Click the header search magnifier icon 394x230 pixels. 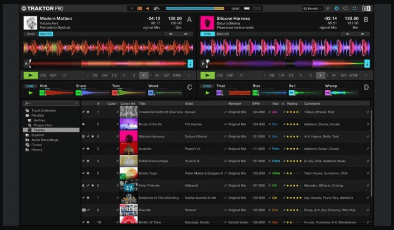pos(328,9)
